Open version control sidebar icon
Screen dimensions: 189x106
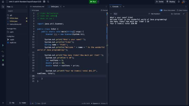[x=3, y=45]
